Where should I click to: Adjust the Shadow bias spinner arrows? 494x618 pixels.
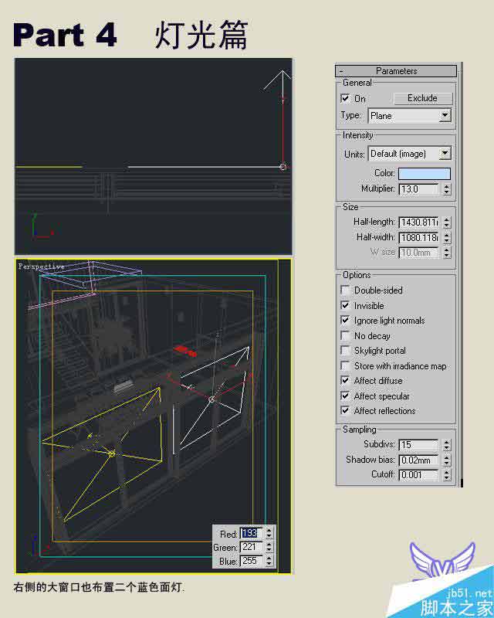pyautogui.click(x=446, y=460)
